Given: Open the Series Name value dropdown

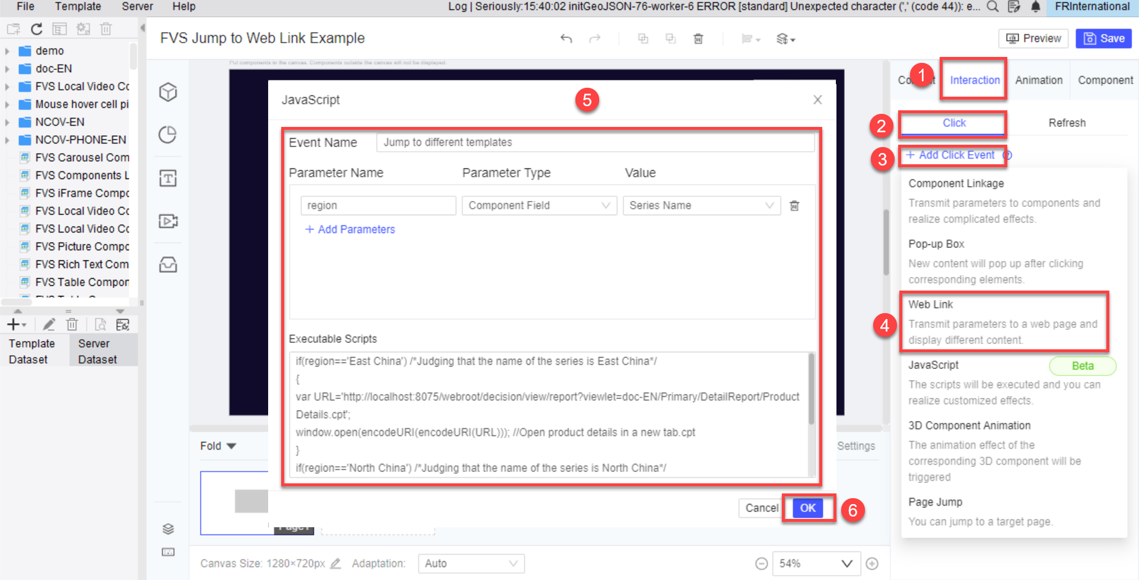Looking at the screenshot, I should click(x=701, y=205).
